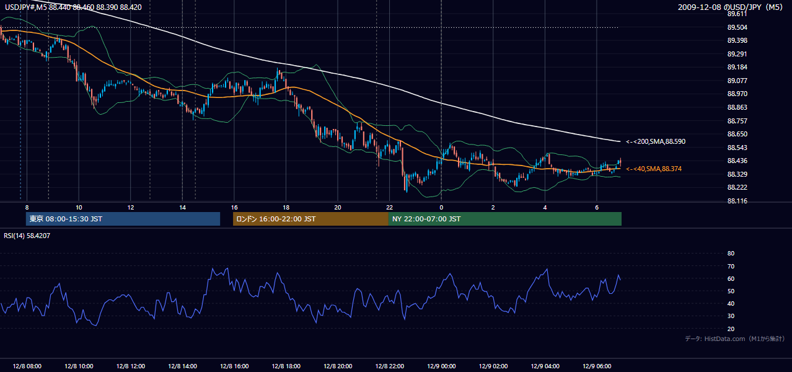This screenshot has height=372, width=792.
Task: Click the 12/8 08:00 date label
Action: (x=27, y=366)
